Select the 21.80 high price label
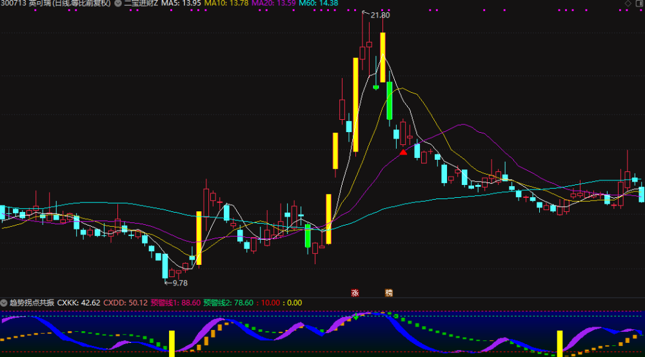This screenshot has width=645, height=357. click(x=380, y=15)
